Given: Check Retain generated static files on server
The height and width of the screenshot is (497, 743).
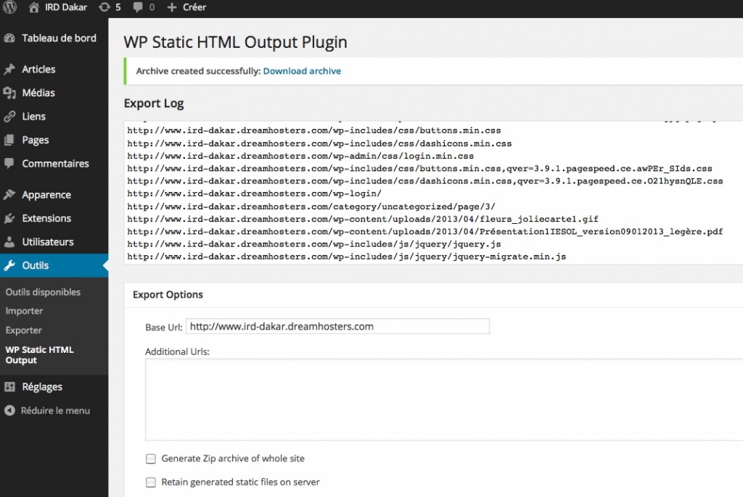Looking at the screenshot, I should (151, 482).
